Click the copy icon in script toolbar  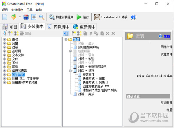click(x=96, y=33)
